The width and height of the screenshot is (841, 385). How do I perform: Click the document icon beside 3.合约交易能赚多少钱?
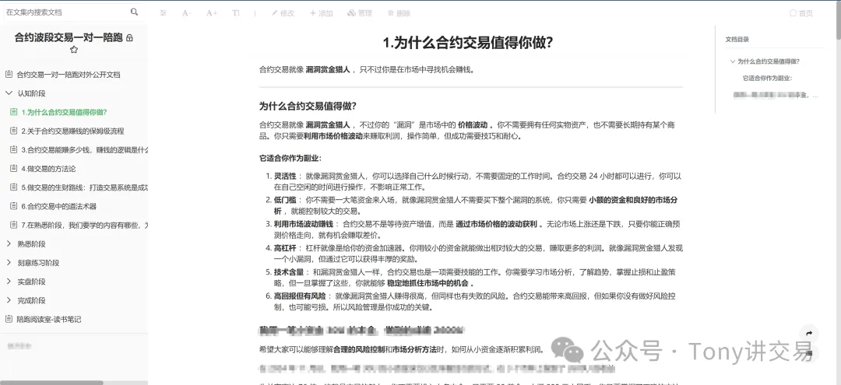coord(14,149)
